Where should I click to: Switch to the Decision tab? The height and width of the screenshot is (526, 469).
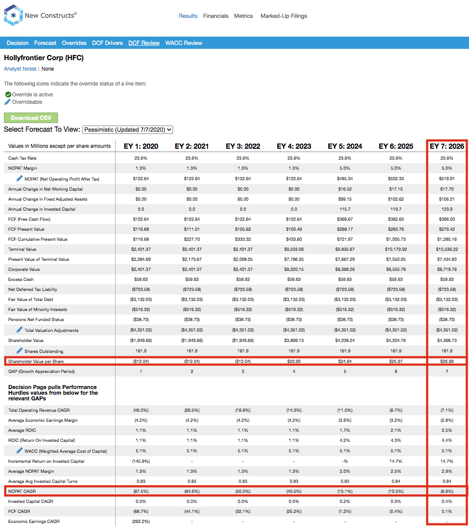(17, 43)
